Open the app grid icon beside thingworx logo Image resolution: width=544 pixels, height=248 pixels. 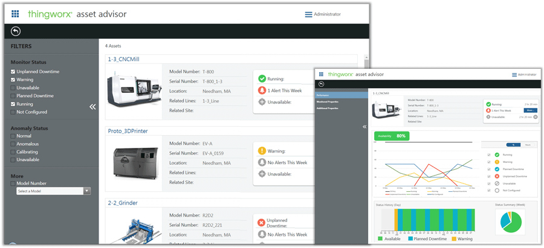15,14
